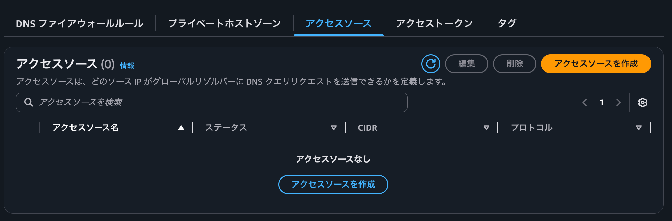Sort by アクセスソース名 column arrow

182,128
